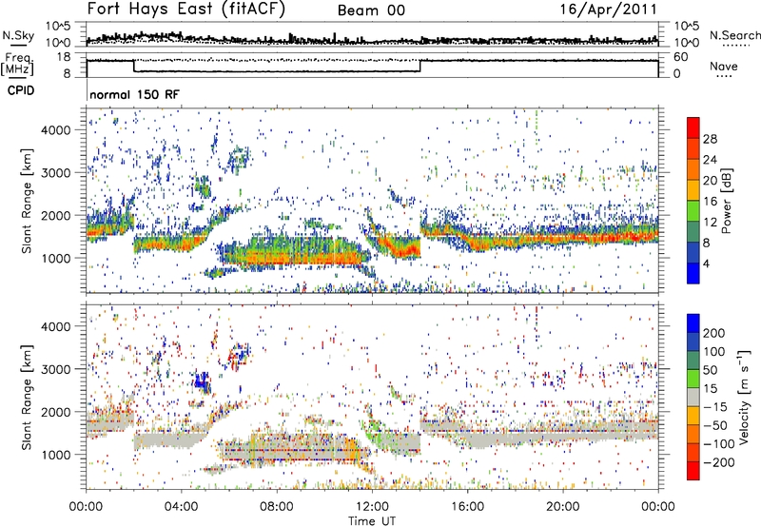Click the '200' tick on the Velocity scale

point(713,333)
